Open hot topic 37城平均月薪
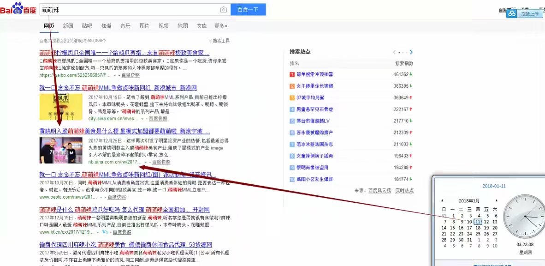Image resolution: width=545 pixels, height=266 pixels. click(x=310, y=98)
